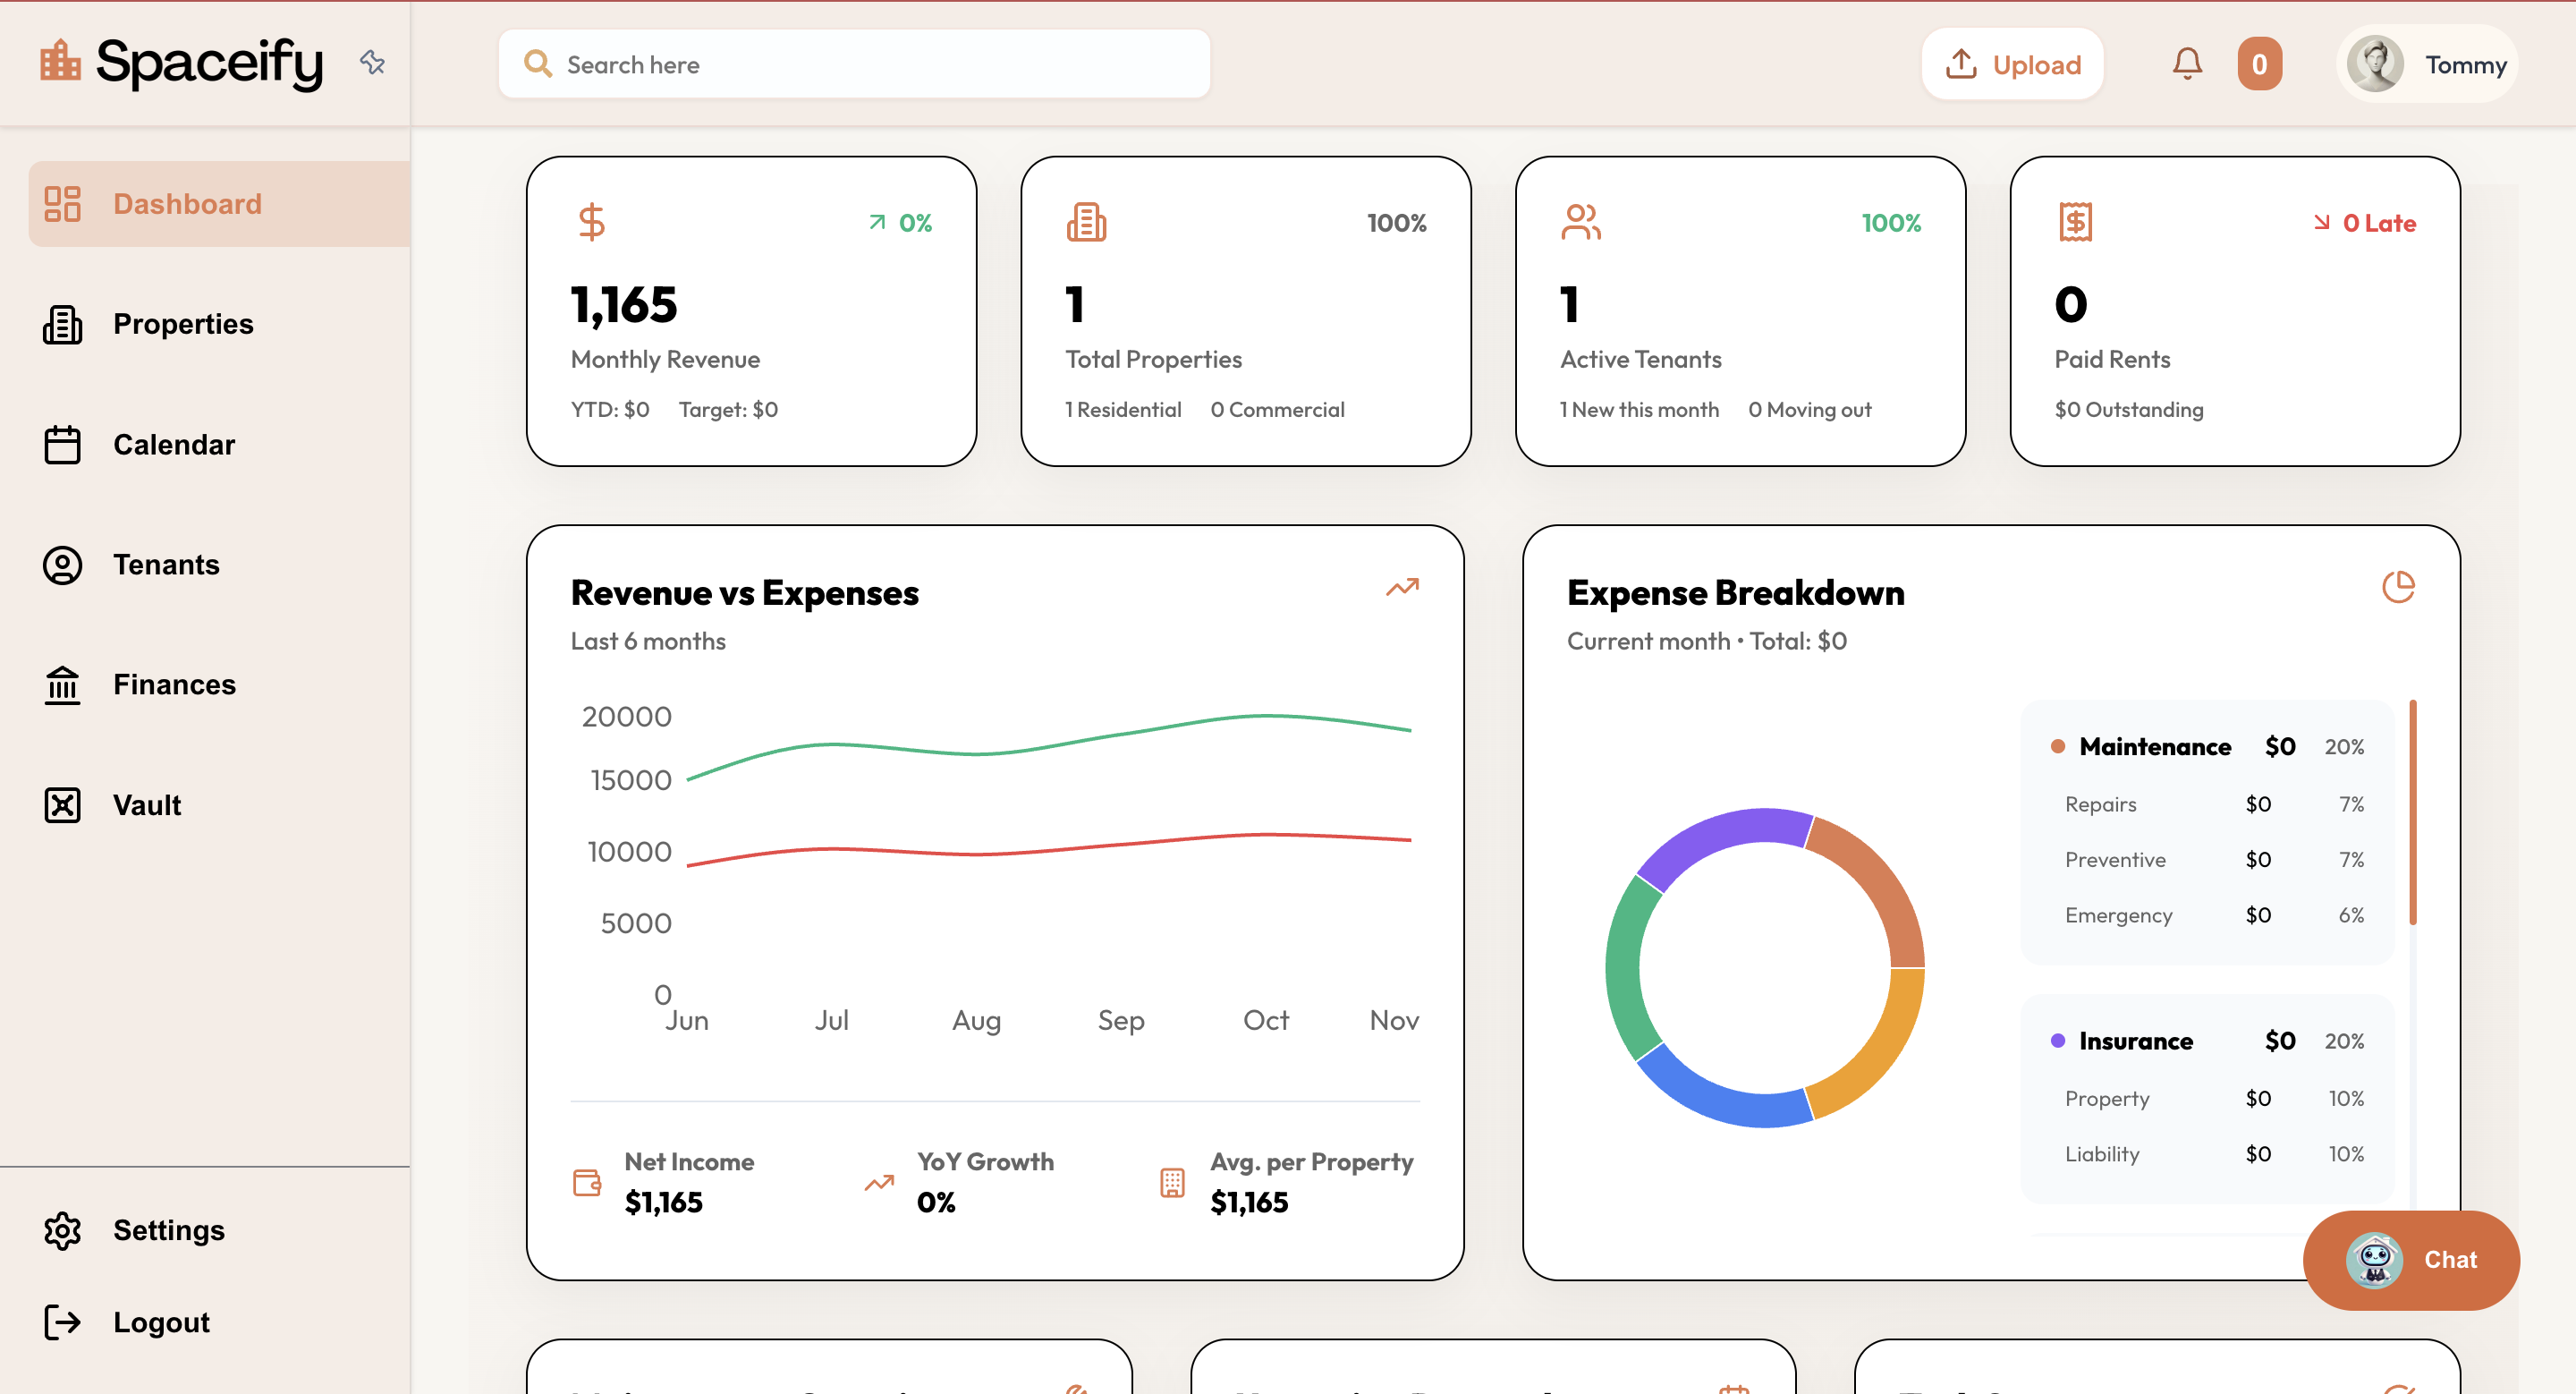Click the blue segment of donut chart
Viewport: 2576px width, 1394px height.
coord(1725,1095)
